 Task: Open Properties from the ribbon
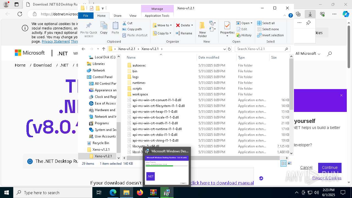click(x=227, y=28)
